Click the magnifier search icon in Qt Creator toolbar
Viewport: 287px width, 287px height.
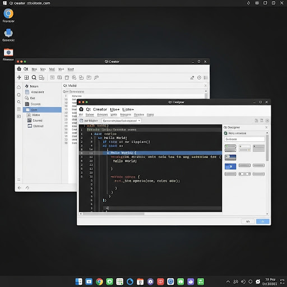click(x=34, y=77)
